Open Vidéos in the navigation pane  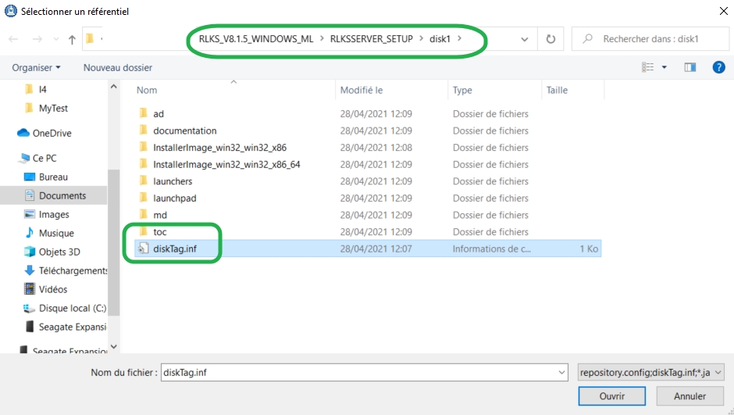click(x=53, y=289)
